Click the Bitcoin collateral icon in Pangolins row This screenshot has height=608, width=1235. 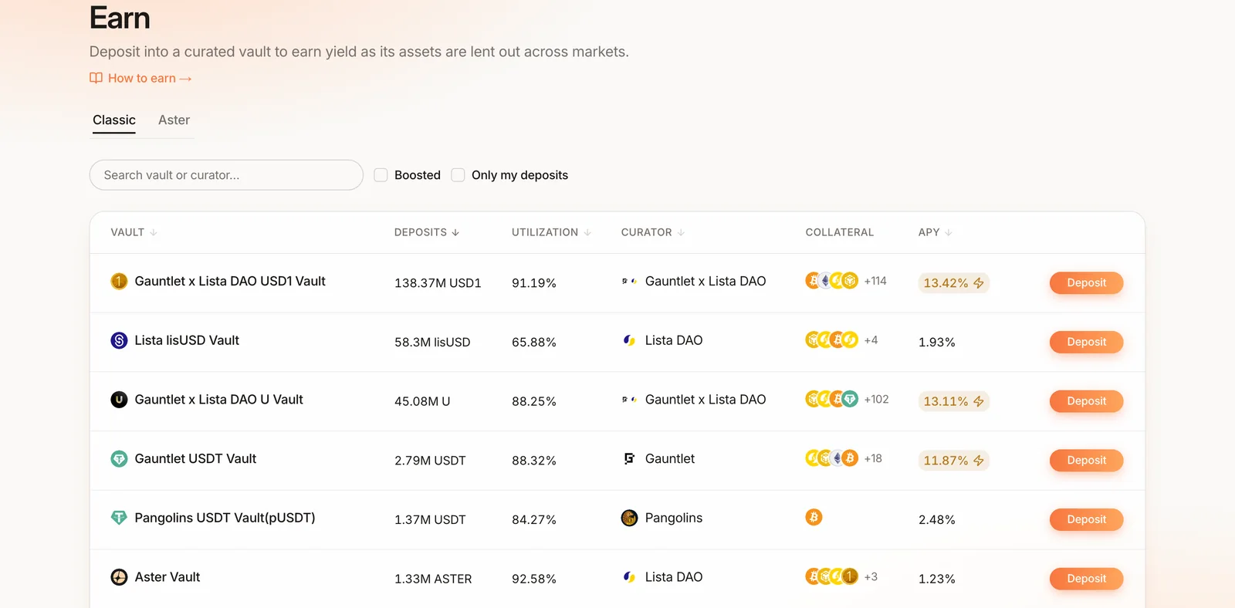click(814, 517)
